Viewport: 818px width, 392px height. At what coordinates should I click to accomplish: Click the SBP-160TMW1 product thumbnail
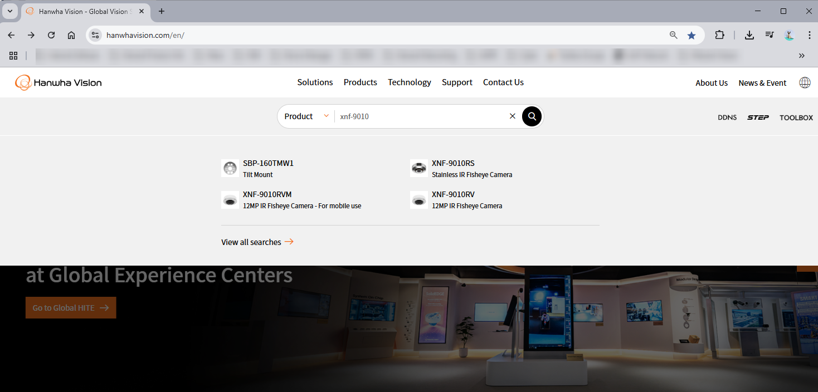(x=230, y=168)
